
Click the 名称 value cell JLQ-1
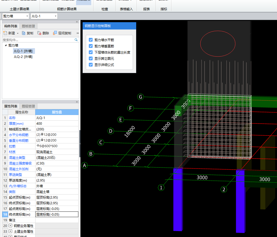pos(57,118)
